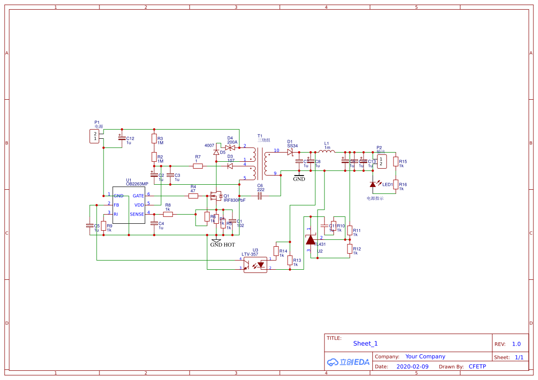This screenshot has height=380, width=538.
Task: Click the R15 1k resistor symbol
Action: [396, 161]
